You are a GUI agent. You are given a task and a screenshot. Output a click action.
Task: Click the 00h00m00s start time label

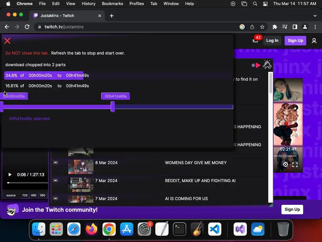pyautogui.click(x=14, y=96)
